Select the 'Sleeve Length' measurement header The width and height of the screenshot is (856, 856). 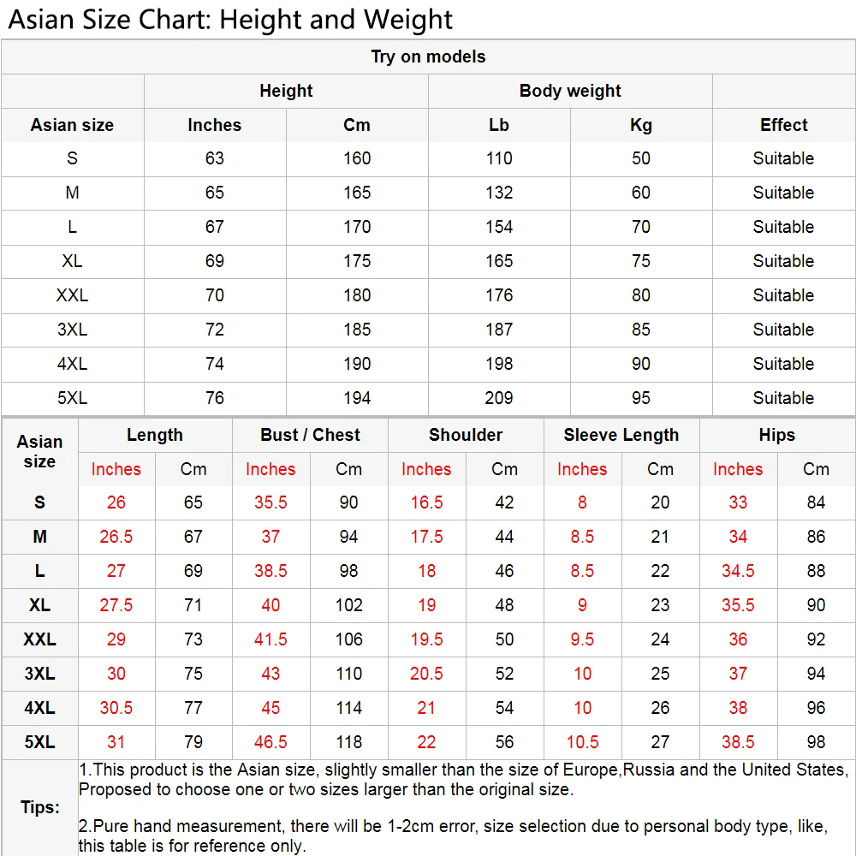click(621, 435)
